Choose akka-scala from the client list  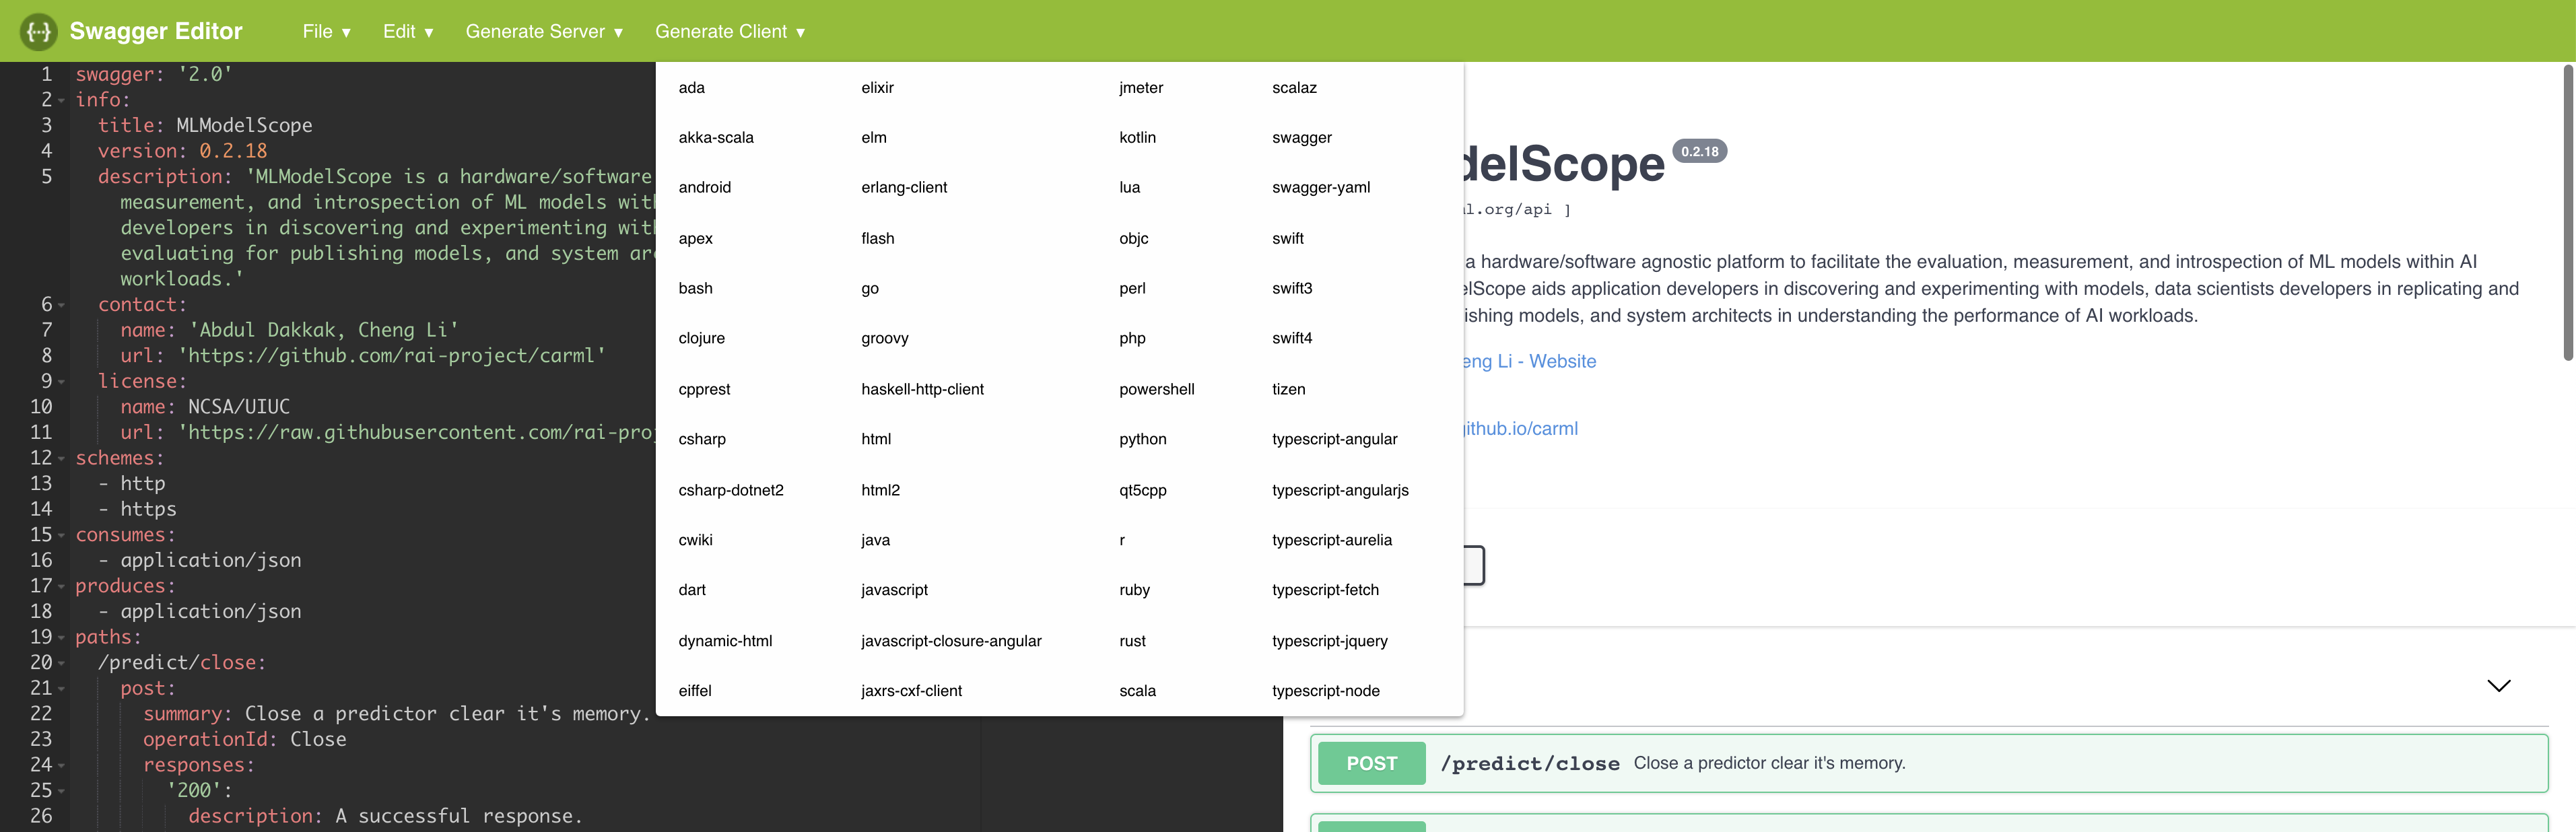coord(716,138)
